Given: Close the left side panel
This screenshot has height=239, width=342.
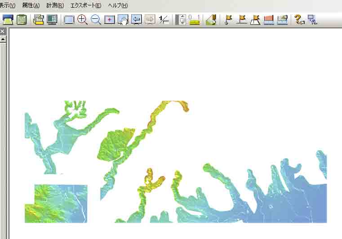Looking at the screenshot, I should tap(2, 31).
